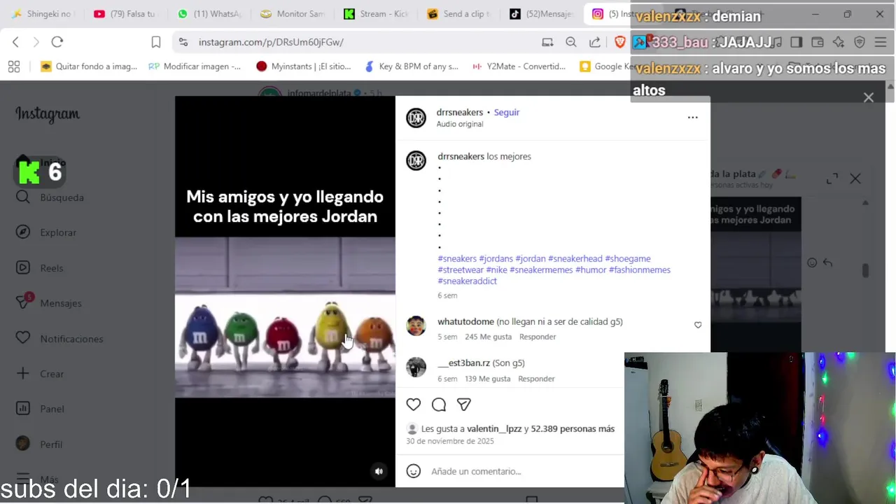Open the Brave hamburger main menu

pos(881,42)
